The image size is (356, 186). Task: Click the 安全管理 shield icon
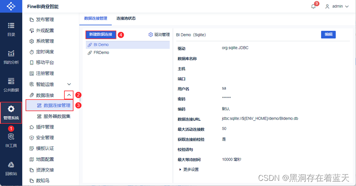click(32, 138)
